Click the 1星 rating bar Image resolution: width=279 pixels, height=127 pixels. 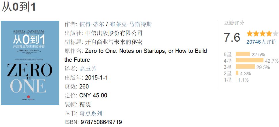pyautogui.click(x=236, y=80)
